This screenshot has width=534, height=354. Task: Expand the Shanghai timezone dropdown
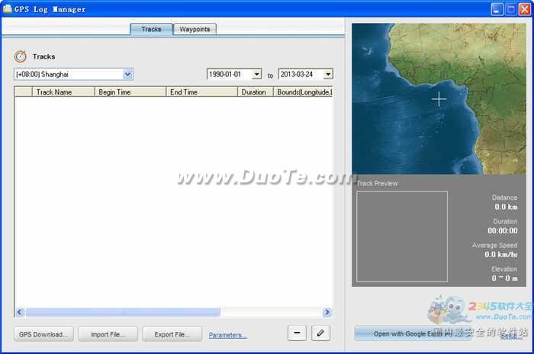pos(127,74)
